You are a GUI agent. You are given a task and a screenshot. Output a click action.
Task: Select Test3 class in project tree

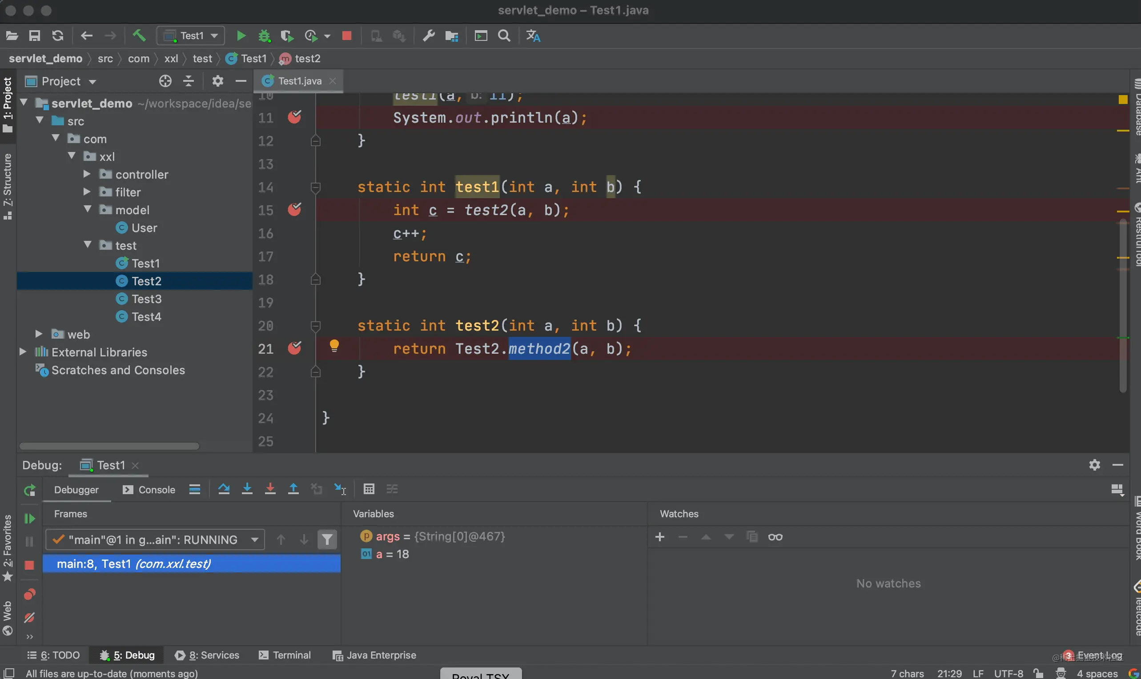click(146, 299)
